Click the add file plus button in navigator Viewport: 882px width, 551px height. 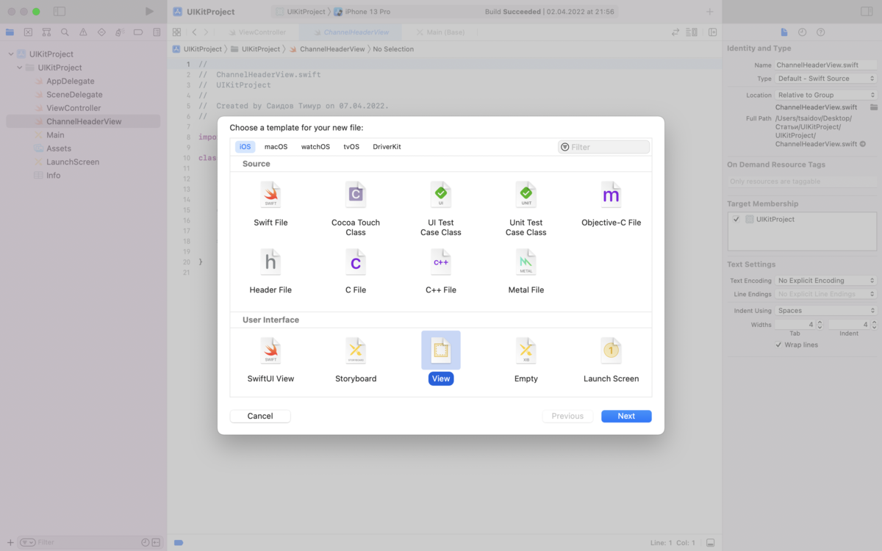pos(10,542)
